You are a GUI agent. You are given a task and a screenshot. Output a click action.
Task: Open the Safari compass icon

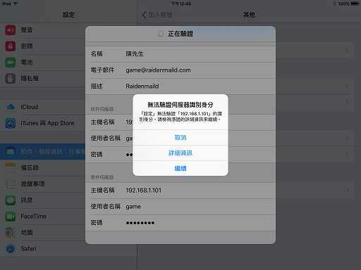[11, 249]
